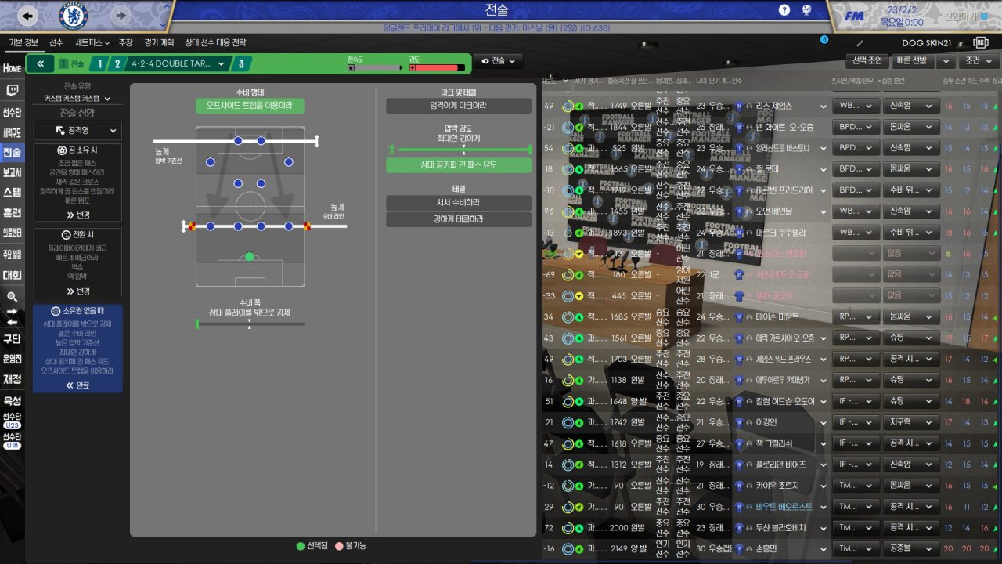Expand the 커스텀 tactical style dropdown
Image resolution: width=1002 pixels, height=564 pixels.
click(x=78, y=99)
